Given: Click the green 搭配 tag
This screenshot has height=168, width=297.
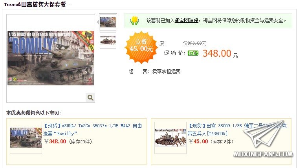Looking at the screenshot, I should coord(193,53).
